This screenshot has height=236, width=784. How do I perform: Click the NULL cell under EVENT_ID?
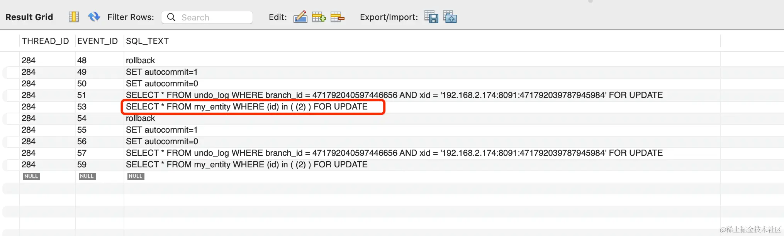click(87, 176)
